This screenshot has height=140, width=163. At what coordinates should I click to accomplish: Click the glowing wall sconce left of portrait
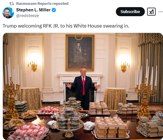tap(33, 66)
